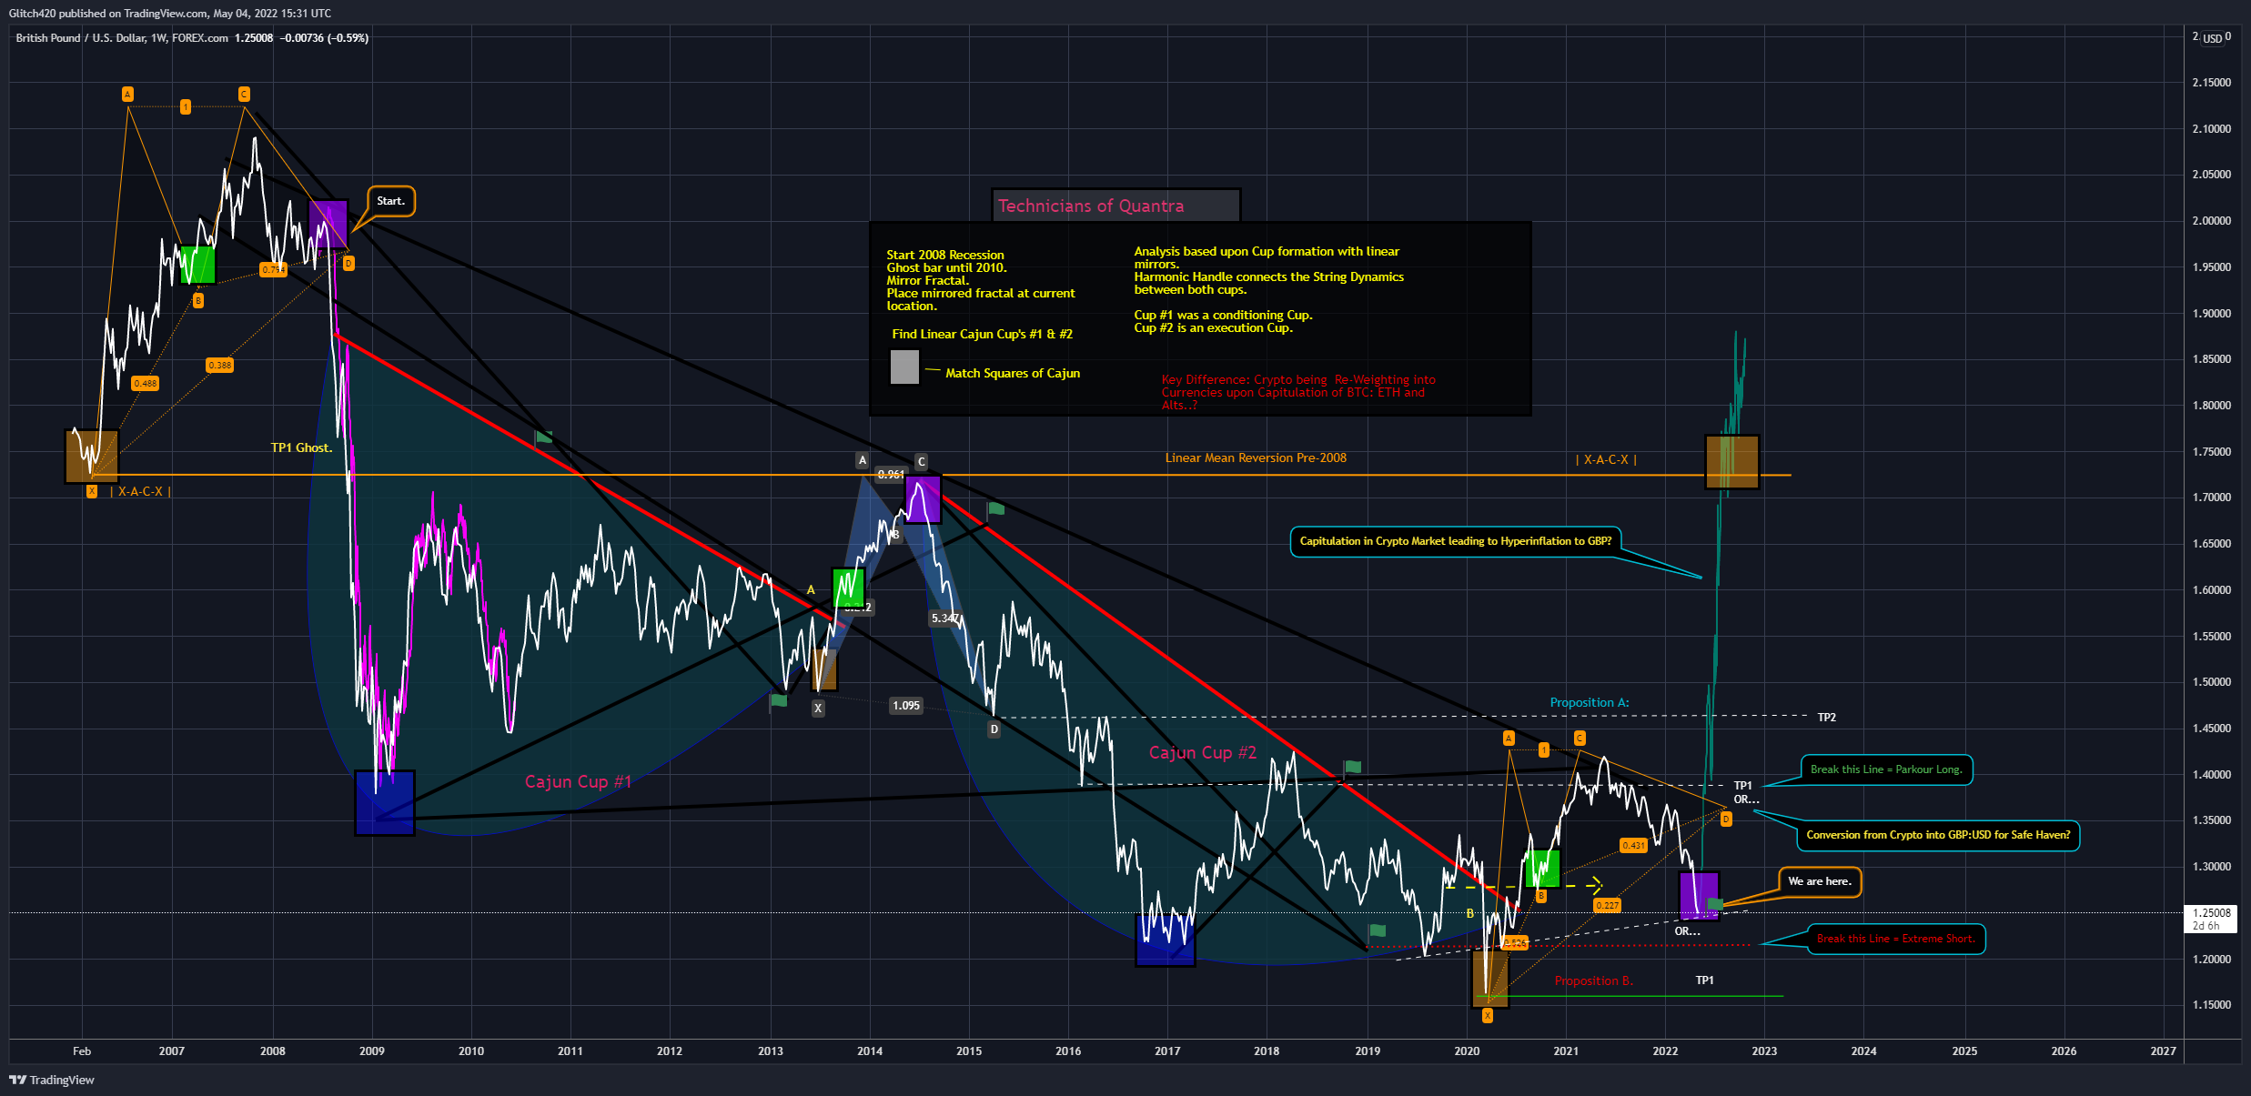Click the 'Conversion from Crypto into GBP:USD' callout
This screenshot has width=2251, height=1096.
point(1938,835)
